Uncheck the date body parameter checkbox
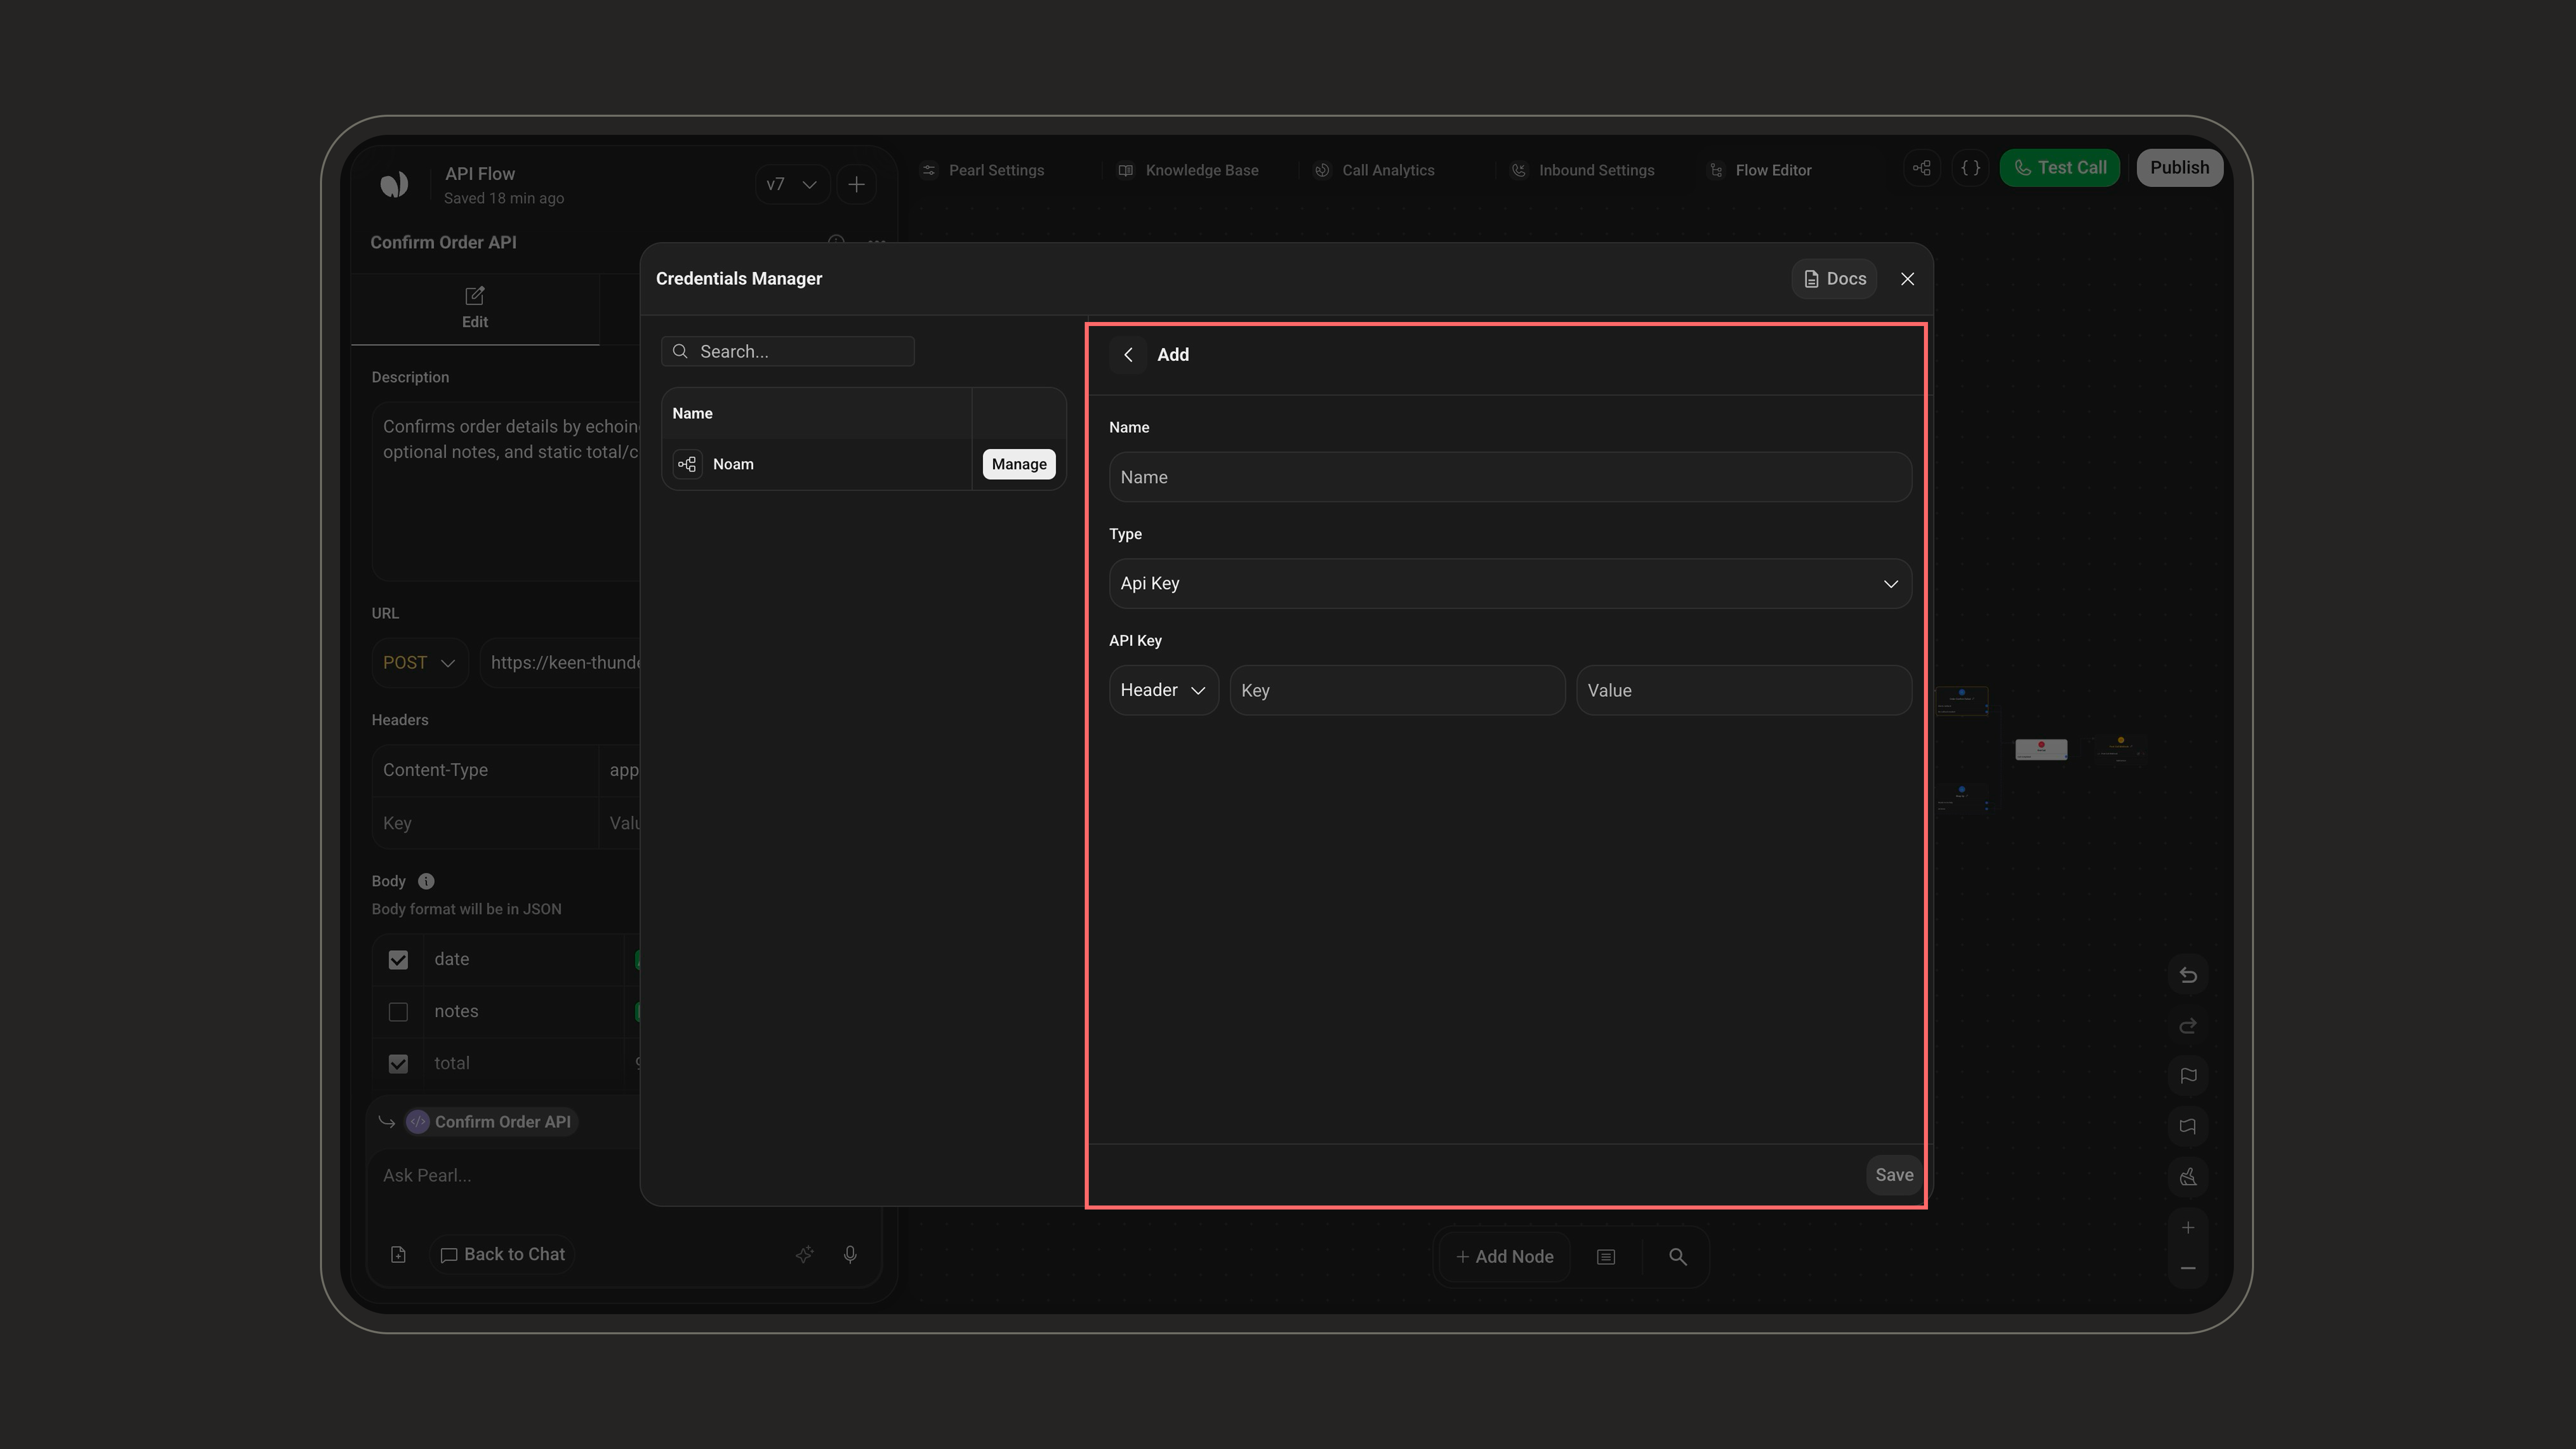Viewport: 2576px width, 1449px height. pyautogui.click(x=398, y=960)
